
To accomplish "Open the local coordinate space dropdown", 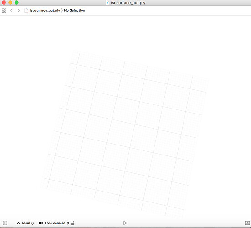I will point(28,223).
